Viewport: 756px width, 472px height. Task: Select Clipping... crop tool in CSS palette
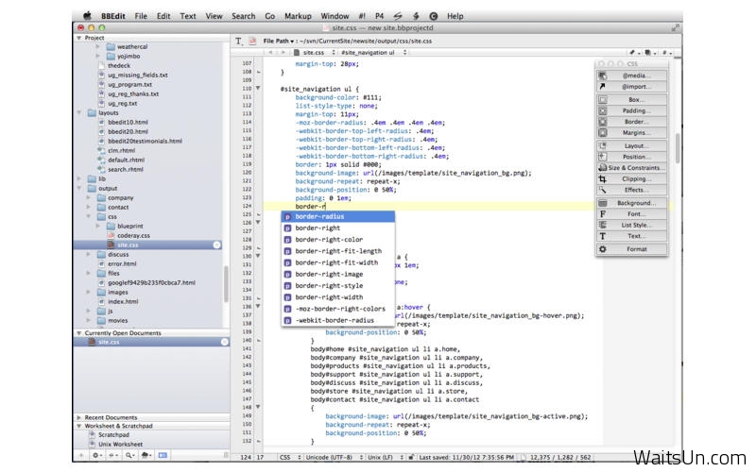632,178
